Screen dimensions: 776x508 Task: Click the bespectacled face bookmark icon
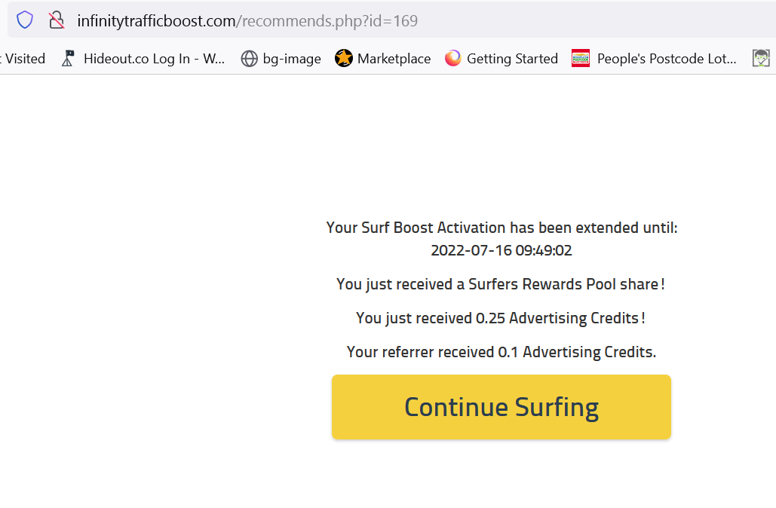[761, 58]
